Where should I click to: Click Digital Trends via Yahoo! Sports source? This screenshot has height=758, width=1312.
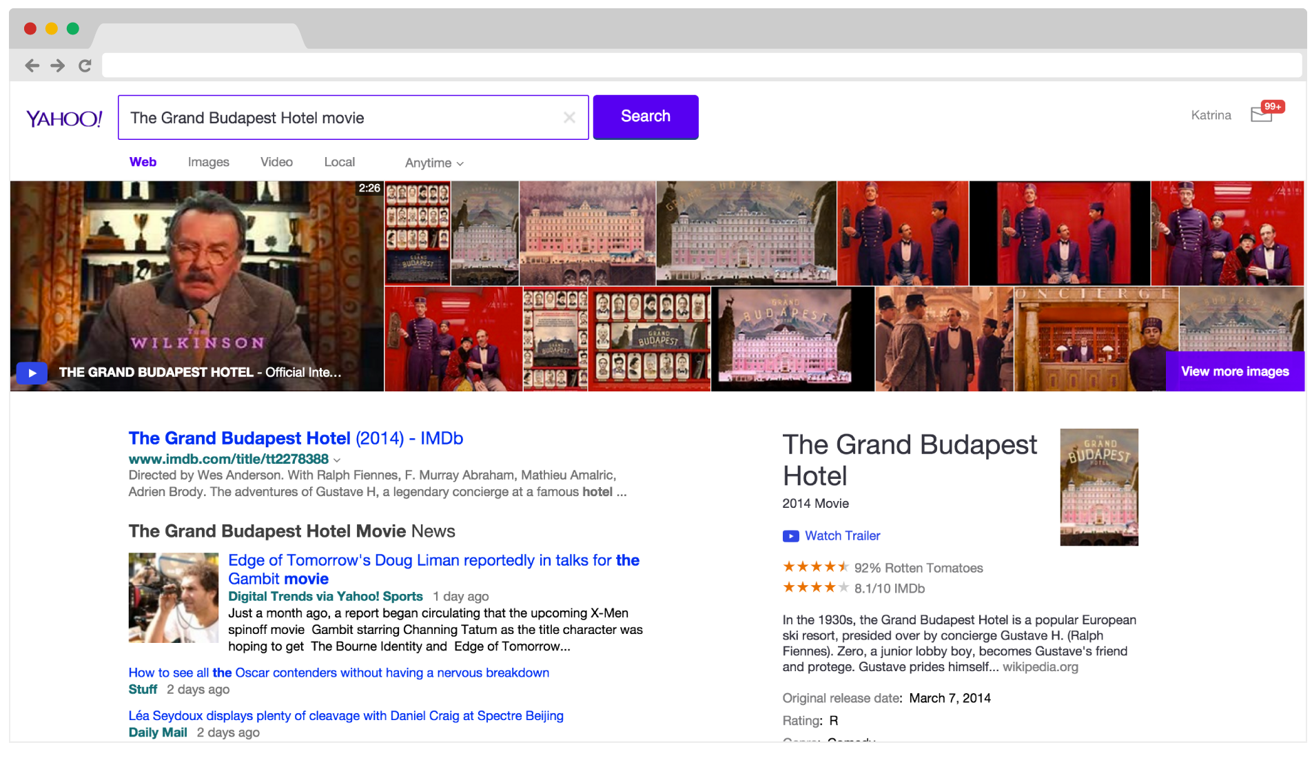point(325,597)
